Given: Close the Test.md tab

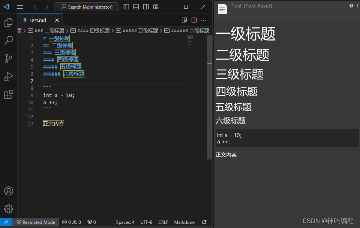Looking at the screenshot, I should [x=57, y=20].
